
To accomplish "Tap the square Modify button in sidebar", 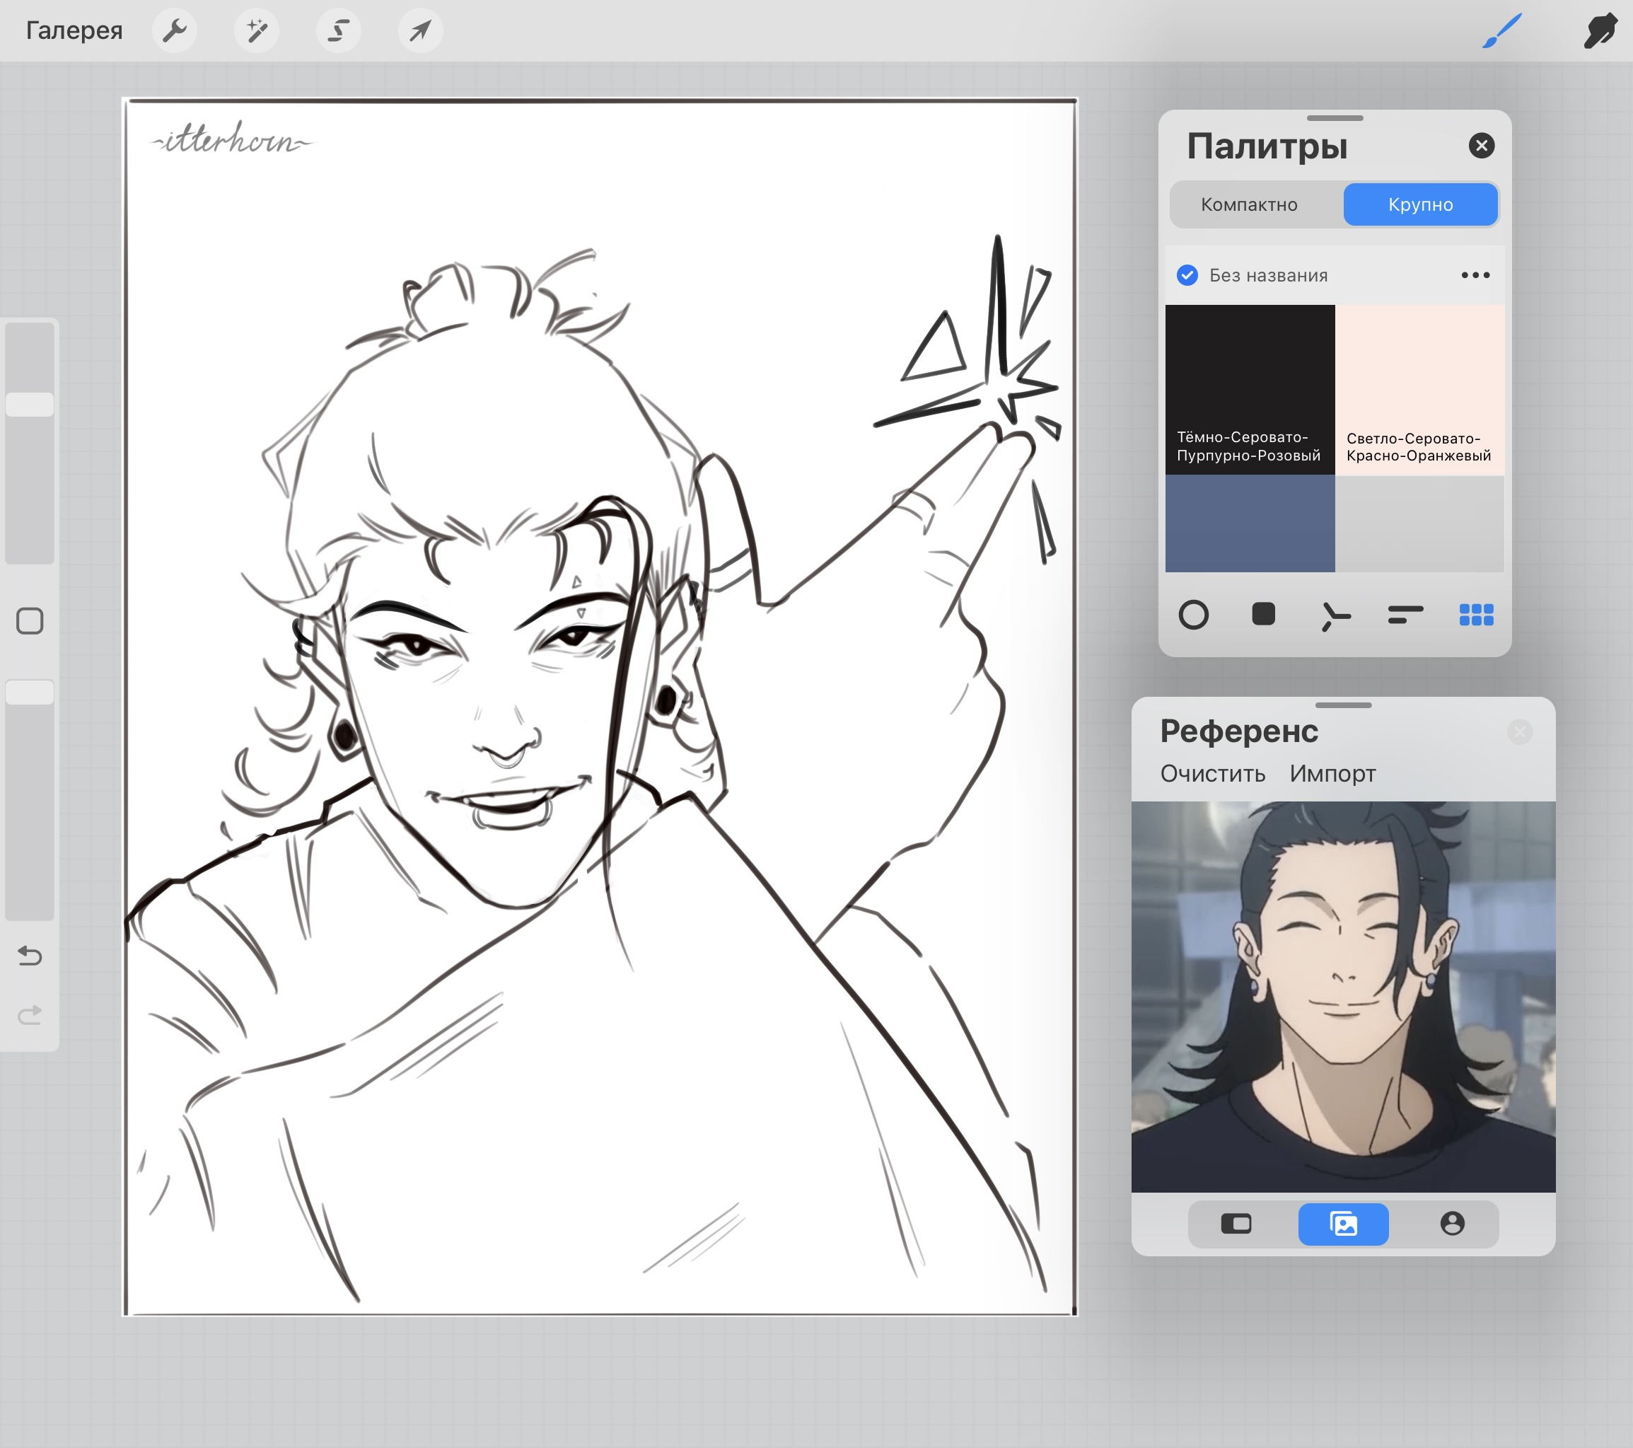I will pos(30,621).
